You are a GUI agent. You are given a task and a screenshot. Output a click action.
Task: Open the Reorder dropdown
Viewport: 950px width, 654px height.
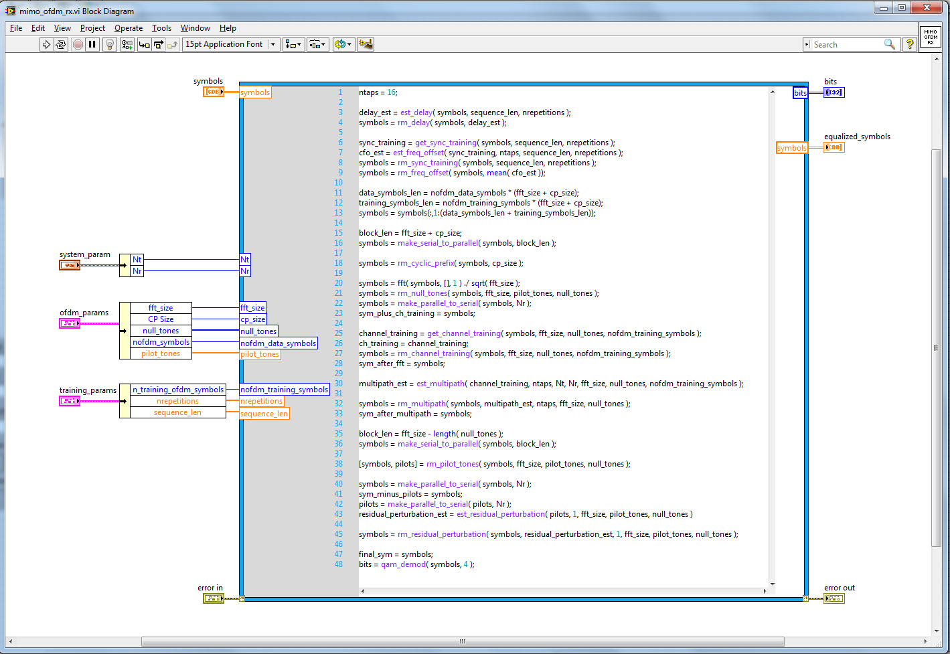tap(343, 44)
